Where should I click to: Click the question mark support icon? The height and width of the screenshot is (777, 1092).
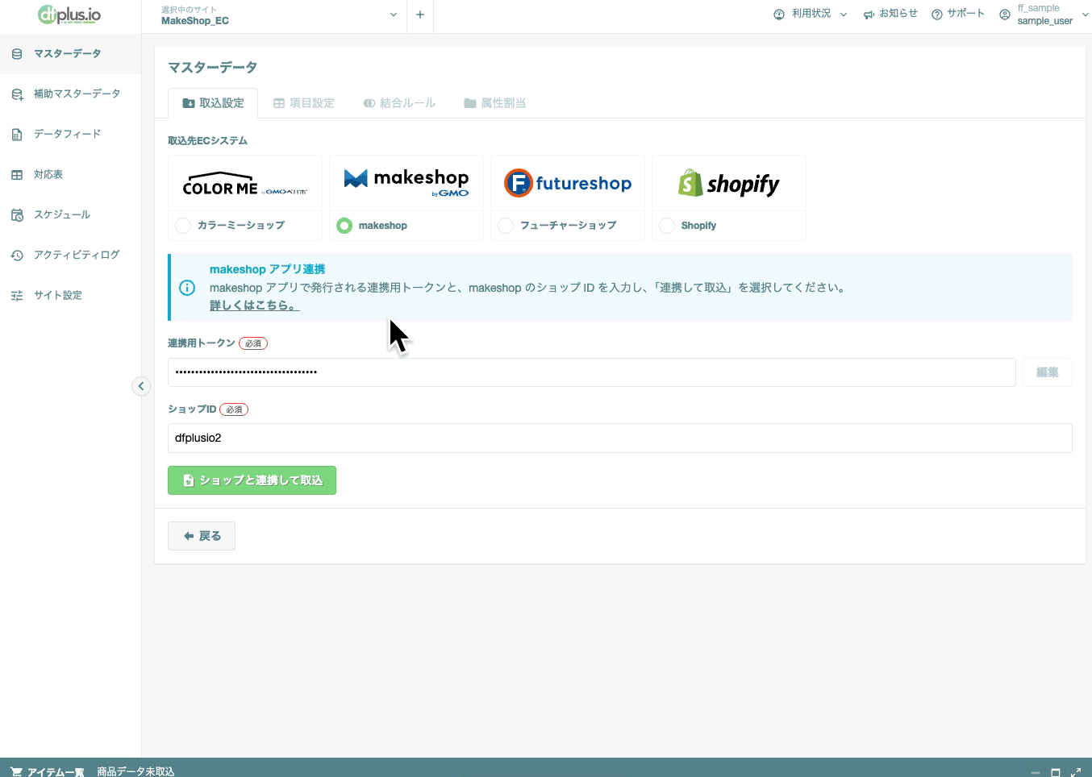point(937,15)
